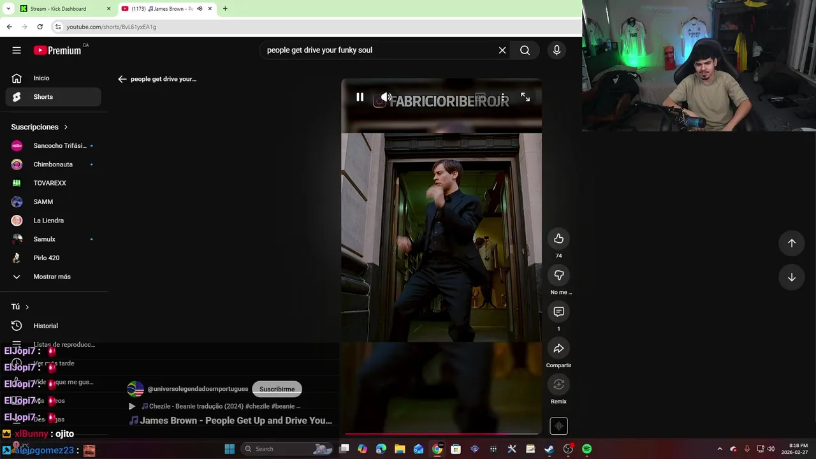Mute audio on the James Brown browser tab
Image resolution: width=816 pixels, height=459 pixels.
(200, 9)
